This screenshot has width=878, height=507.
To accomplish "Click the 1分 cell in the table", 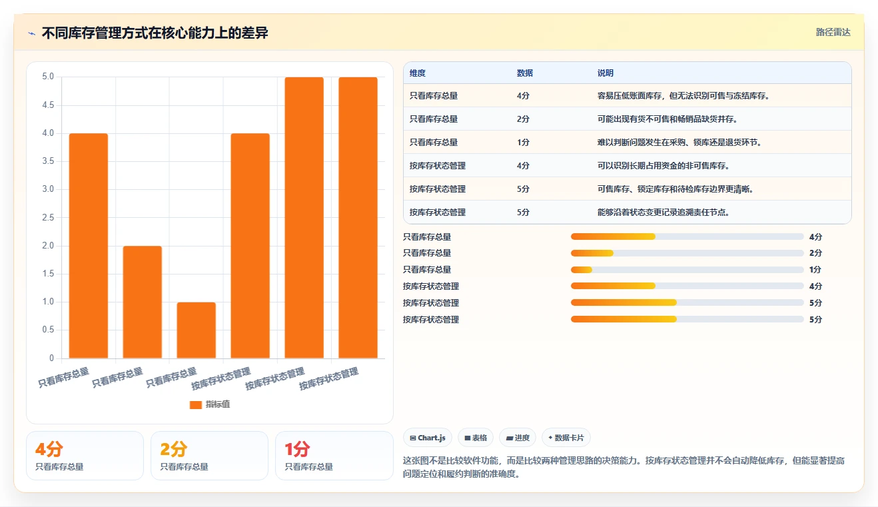I will click(523, 143).
